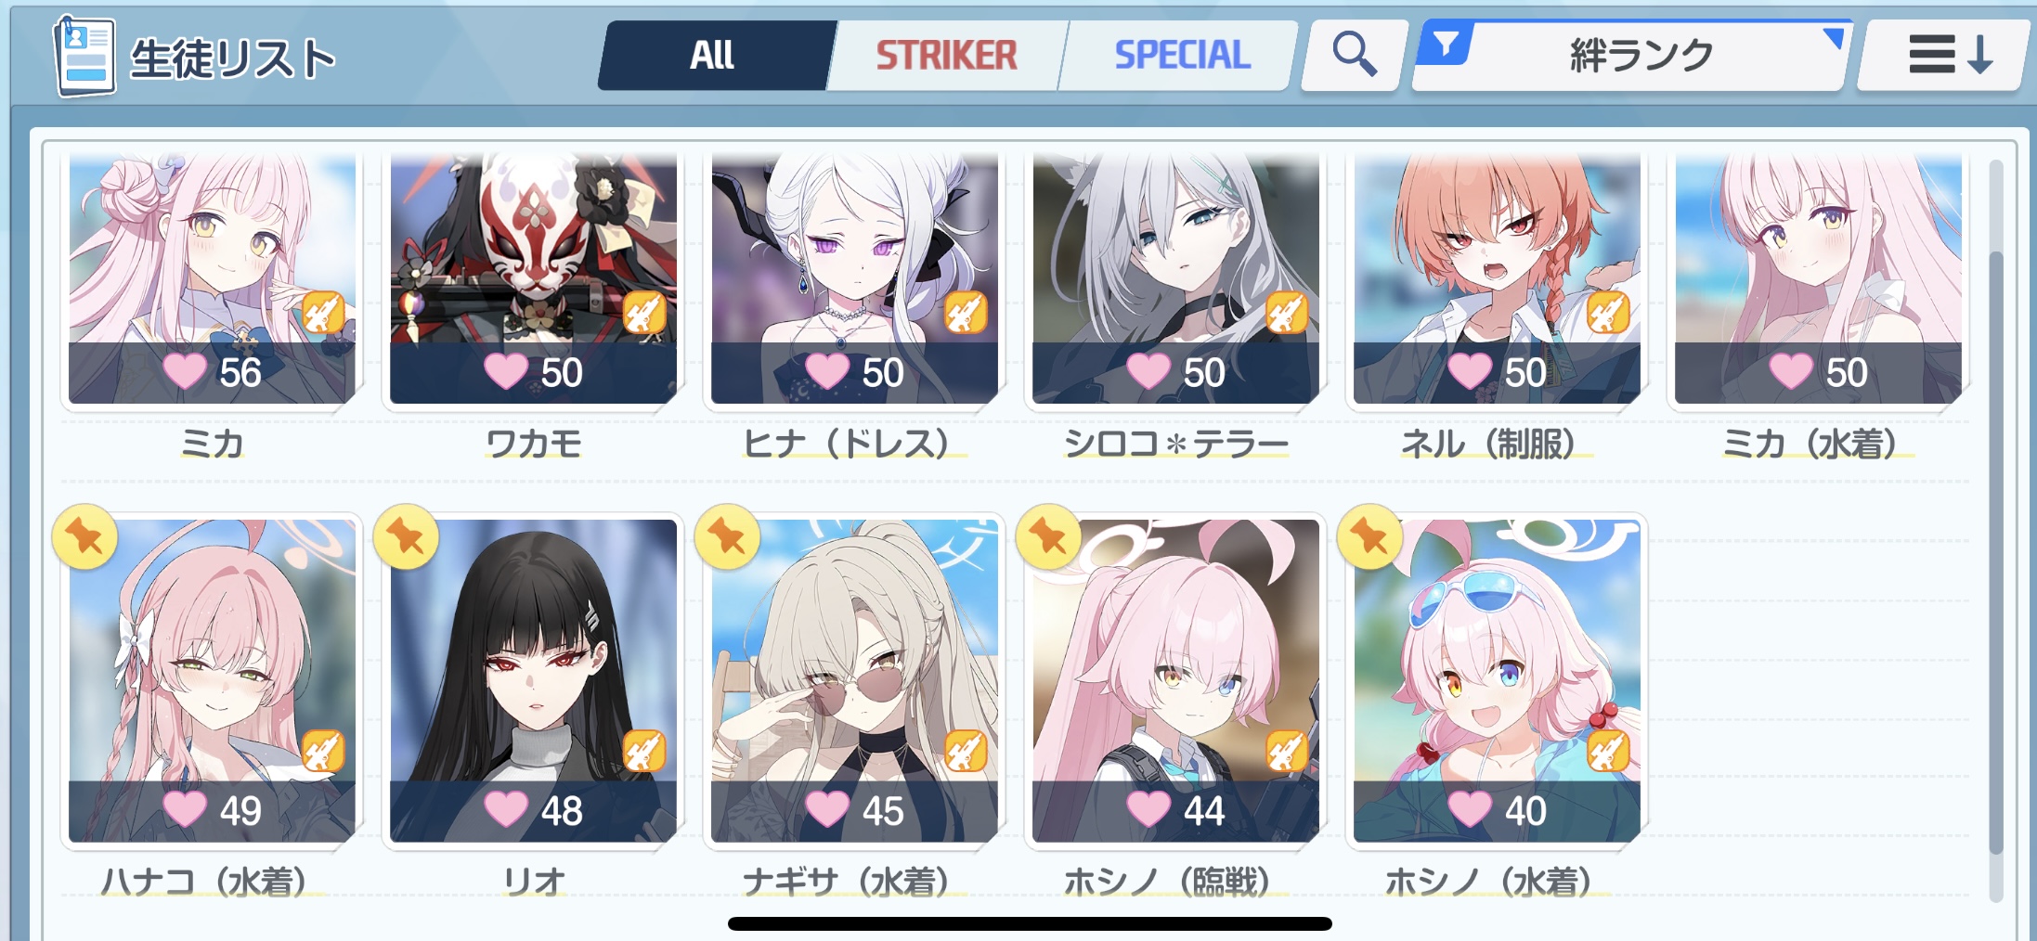Click the pink heart on リオ's card
This screenshot has height=941, width=2037.
pos(506,809)
